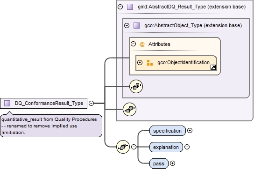
Task: Collapse the gmd:AbstractDQ_Result_Type extension base
Action: tap(120, 7)
